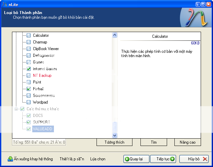
Task: Tick the Charmap checkbox
Action: tap(29, 42)
